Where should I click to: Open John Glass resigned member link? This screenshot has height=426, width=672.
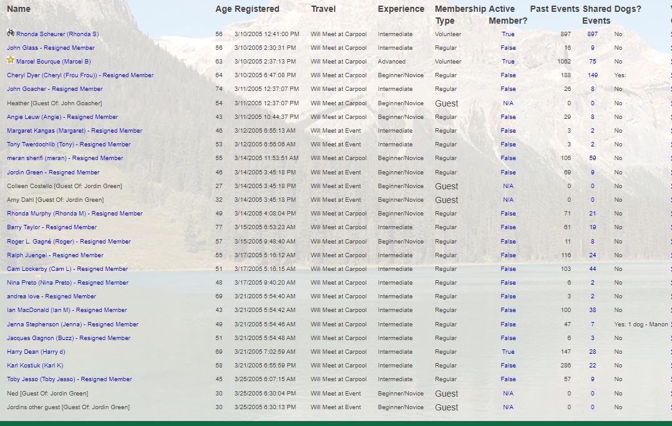[51, 48]
